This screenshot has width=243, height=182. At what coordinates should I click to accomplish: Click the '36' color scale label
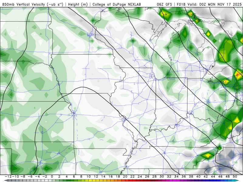184,177
